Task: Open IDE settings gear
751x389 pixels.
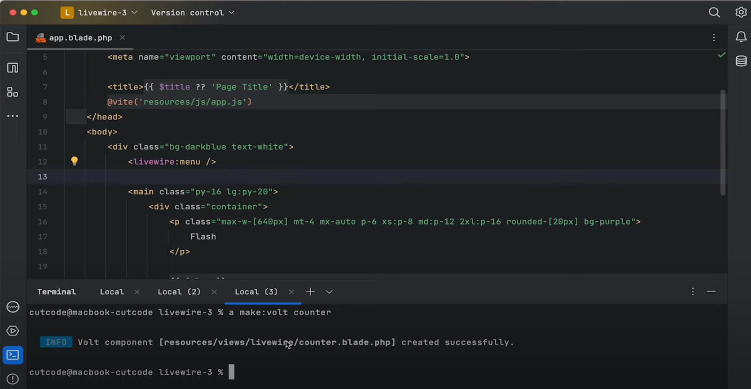Action: click(741, 12)
